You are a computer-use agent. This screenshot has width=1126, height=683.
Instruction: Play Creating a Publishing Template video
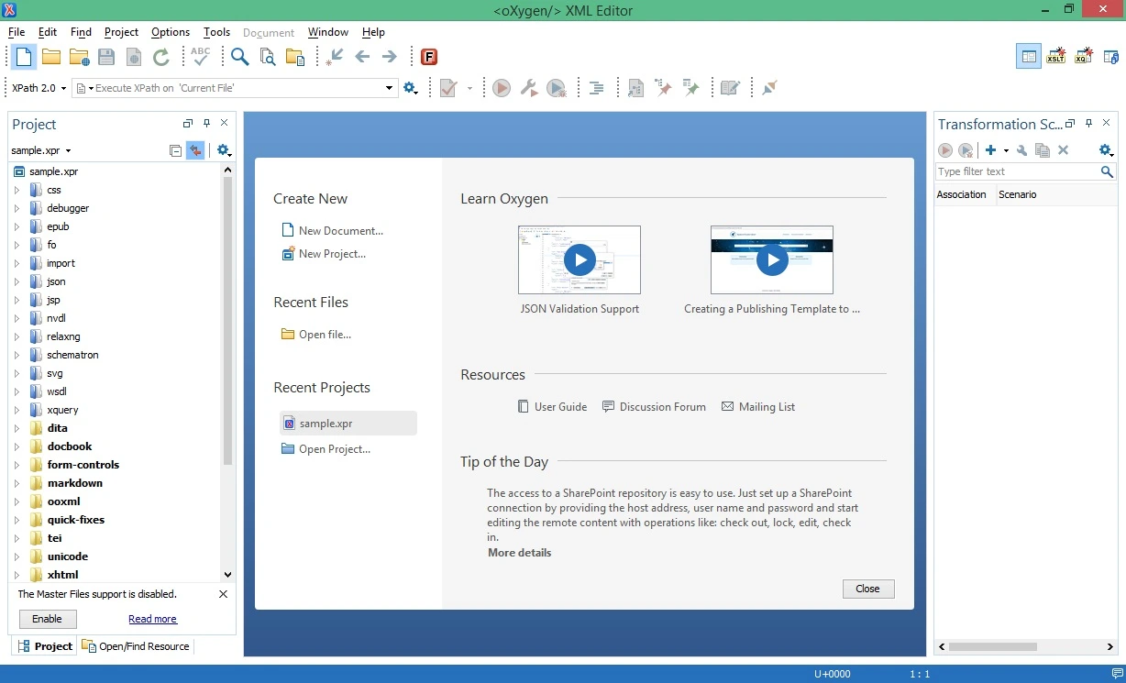pyautogui.click(x=772, y=260)
